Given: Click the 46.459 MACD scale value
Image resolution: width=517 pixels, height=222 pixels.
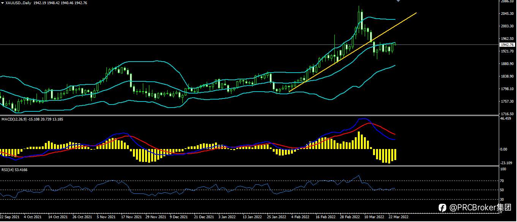Looking at the screenshot, I should coord(506,119).
